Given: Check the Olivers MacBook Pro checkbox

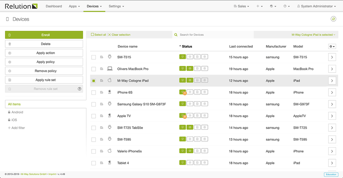Looking at the screenshot, I should [x=94, y=69].
